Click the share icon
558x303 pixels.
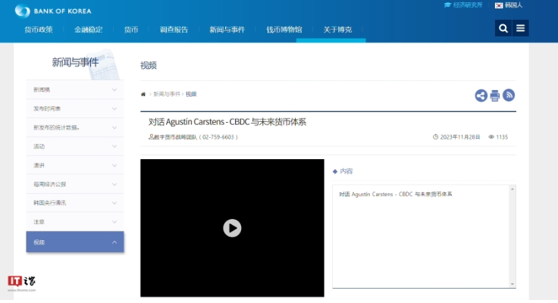(x=481, y=95)
